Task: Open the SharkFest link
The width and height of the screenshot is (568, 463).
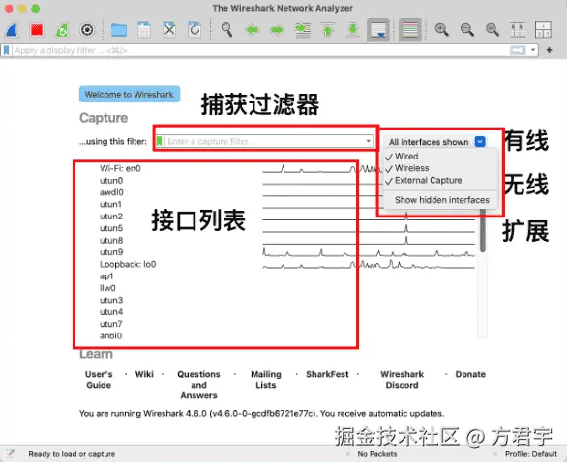Action: pos(327,374)
